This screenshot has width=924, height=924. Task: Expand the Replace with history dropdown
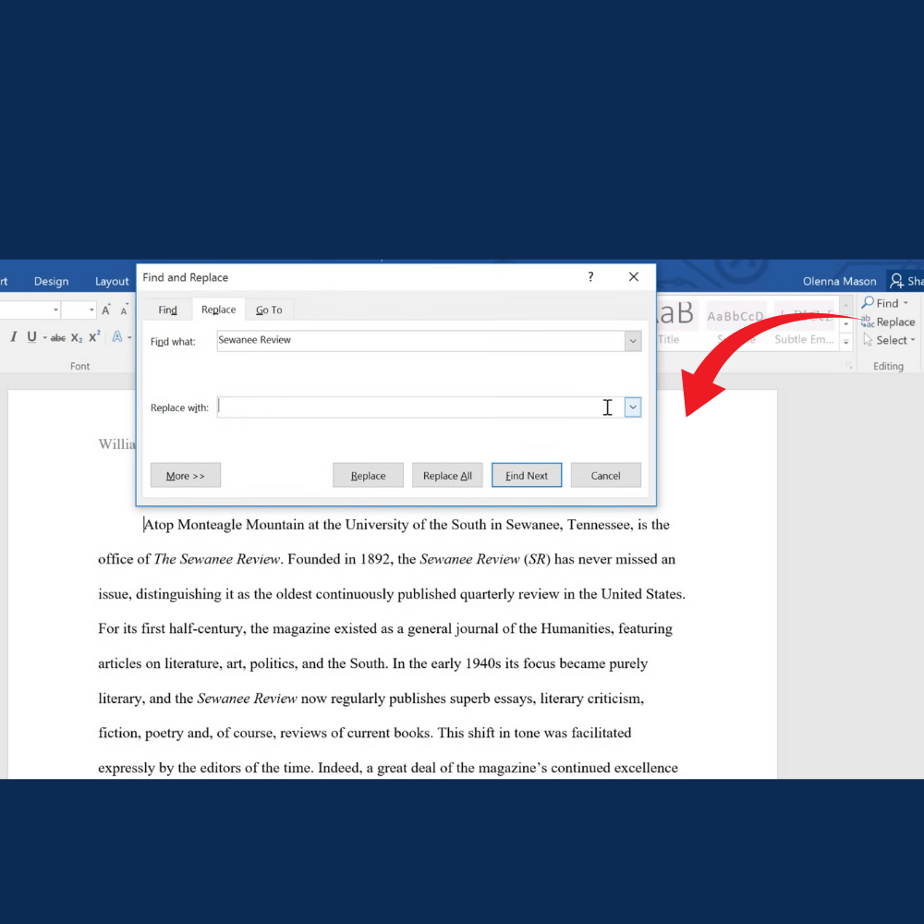(633, 407)
